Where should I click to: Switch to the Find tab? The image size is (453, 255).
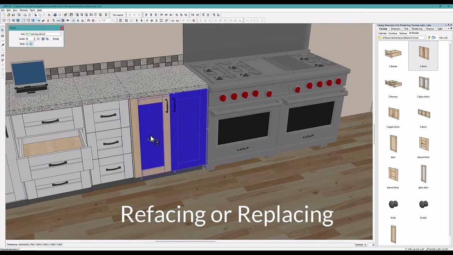pyautogui.click(x=406, y=29)
